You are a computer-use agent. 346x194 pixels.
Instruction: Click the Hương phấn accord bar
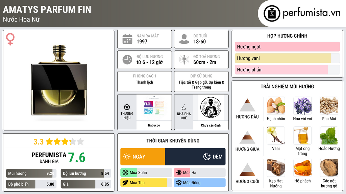287,70
